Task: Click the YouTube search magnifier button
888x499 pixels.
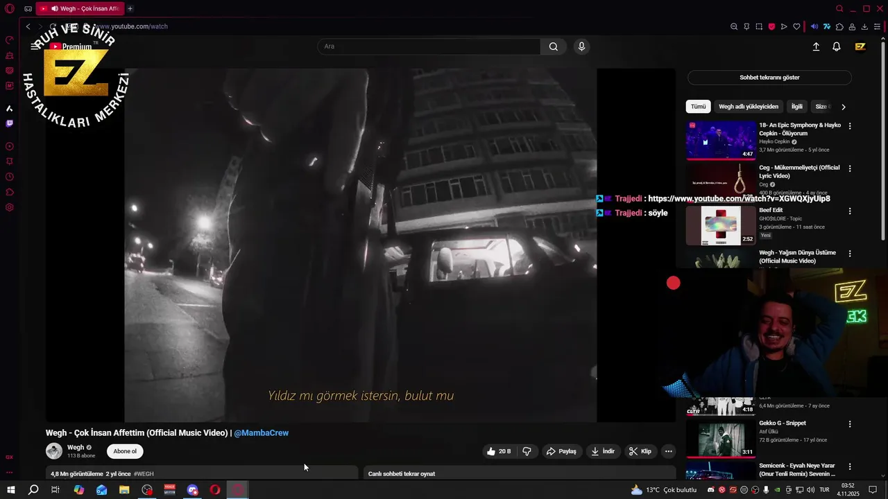Action: [x=553, y=46]
